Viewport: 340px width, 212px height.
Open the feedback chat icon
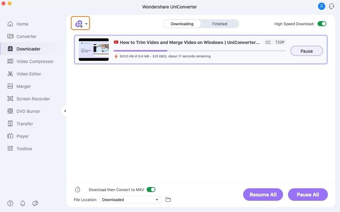pyautogui.click(x=35, y=203)
